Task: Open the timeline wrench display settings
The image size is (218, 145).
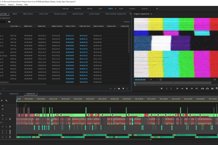Action: (6, 101)
